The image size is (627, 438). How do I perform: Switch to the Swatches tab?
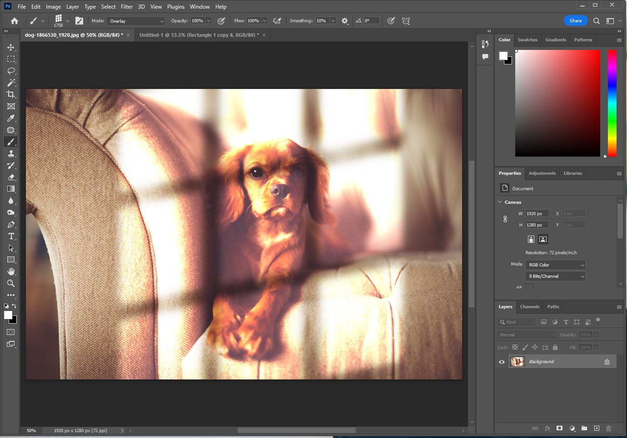pyautogui.click(x=527, y=40)
